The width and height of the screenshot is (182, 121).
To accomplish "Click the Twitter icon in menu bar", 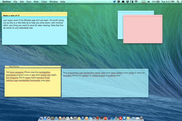I will click(x=114, y=2).
